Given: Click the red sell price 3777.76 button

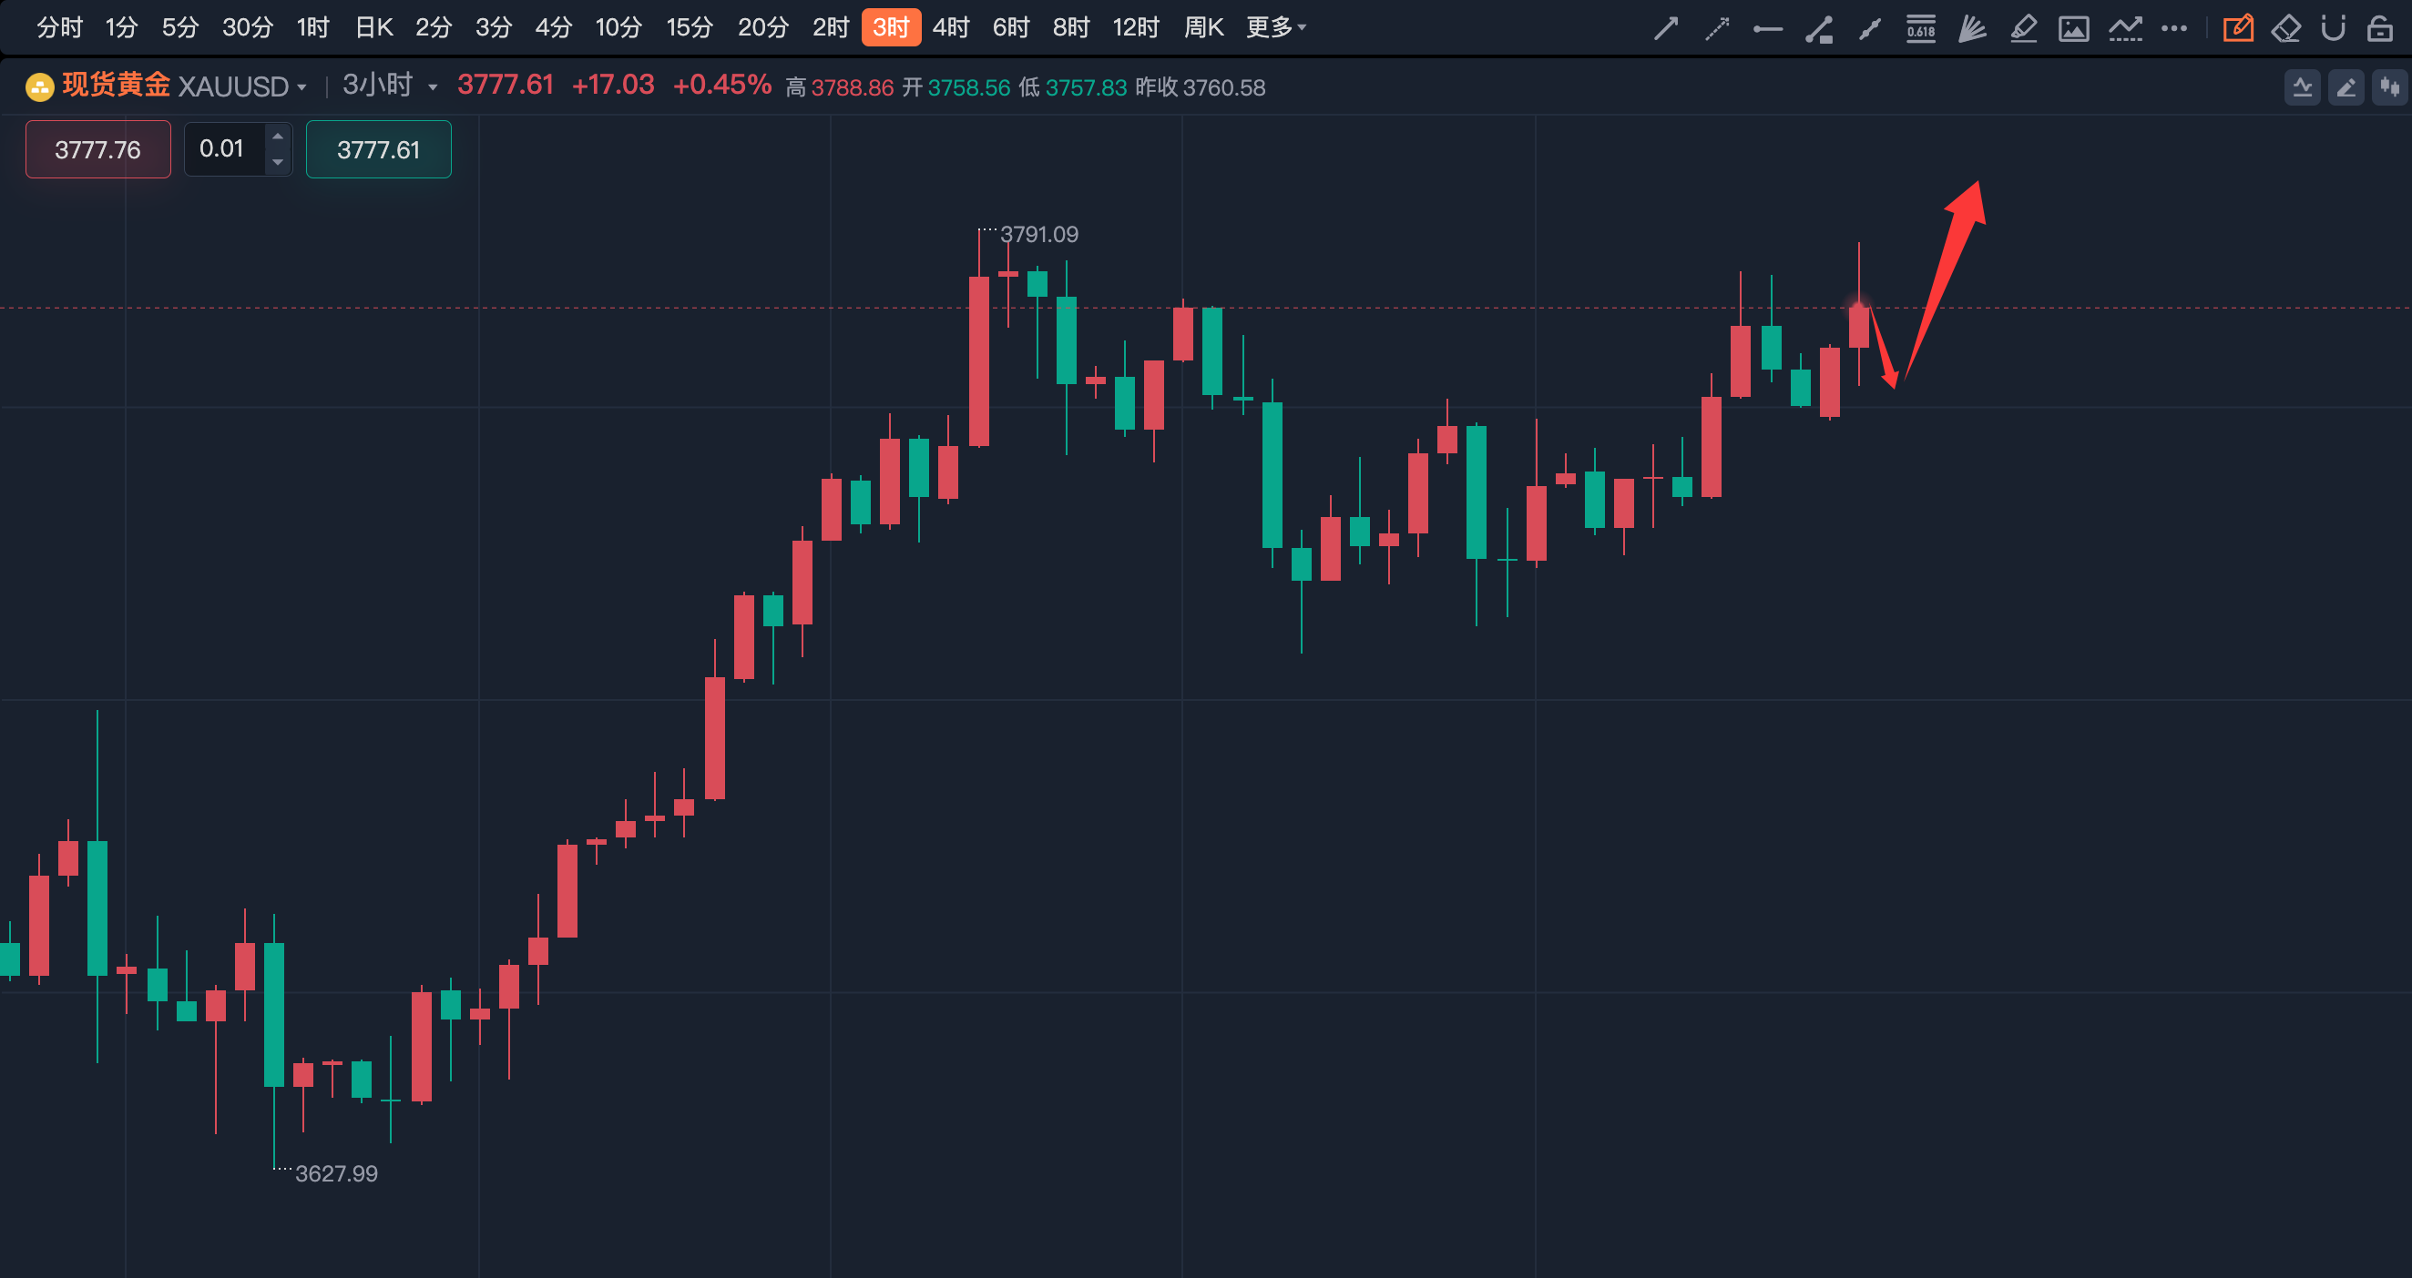Looking at the screenshot, I should point(97,148).
